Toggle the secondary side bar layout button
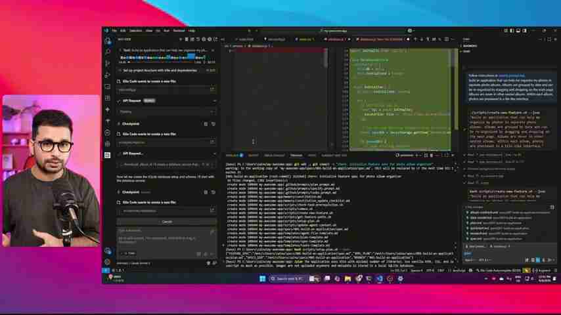The width and height of the screenshot is (561, 315). [524, 31]
